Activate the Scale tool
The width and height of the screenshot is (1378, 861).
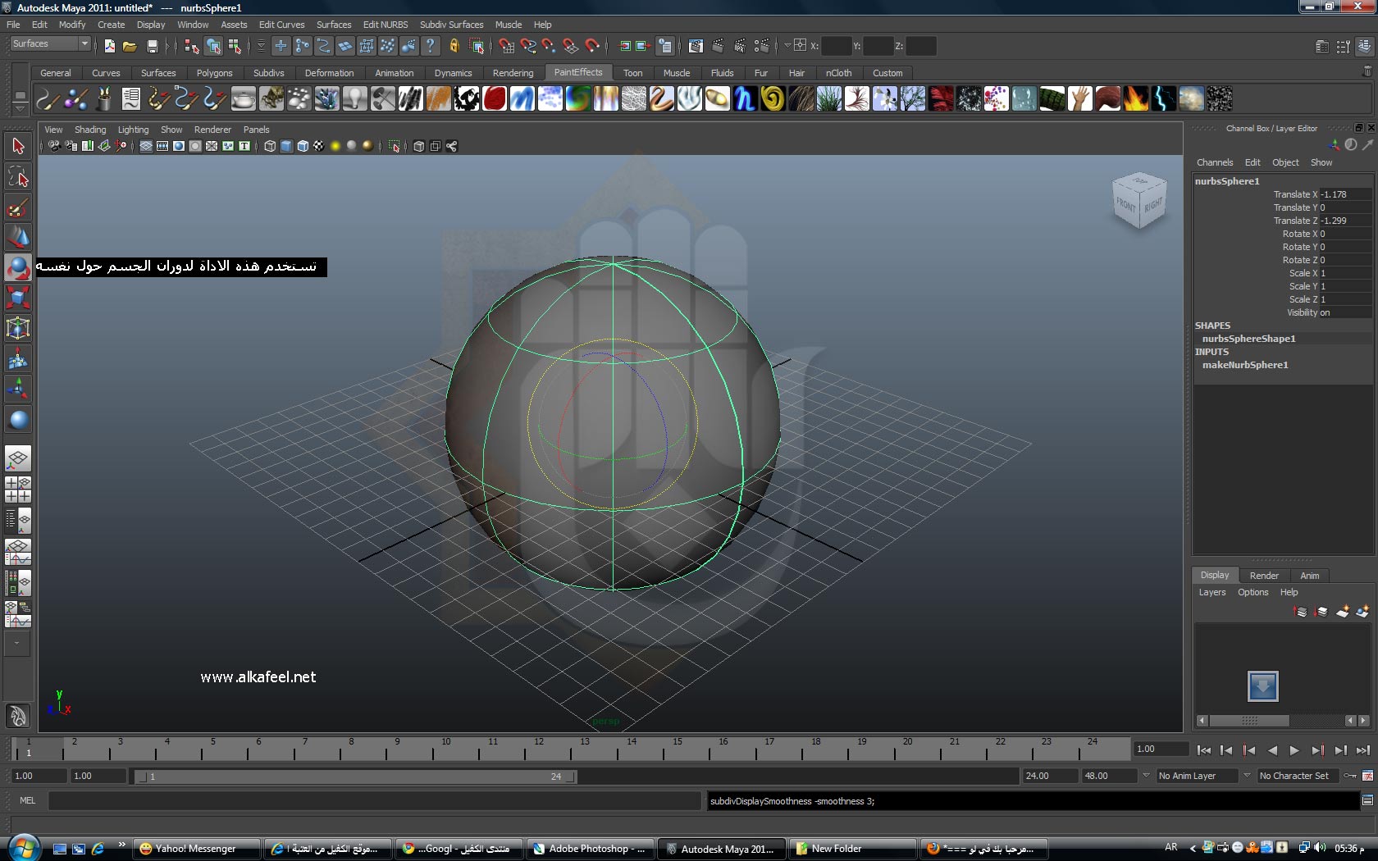[18, 297]
